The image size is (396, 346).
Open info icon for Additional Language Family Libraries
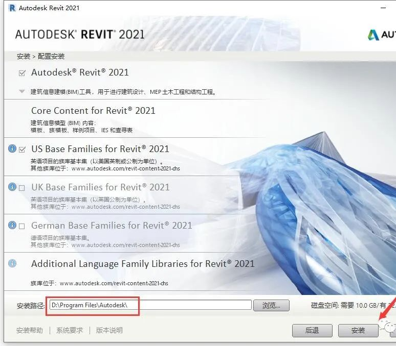(12, 263)
